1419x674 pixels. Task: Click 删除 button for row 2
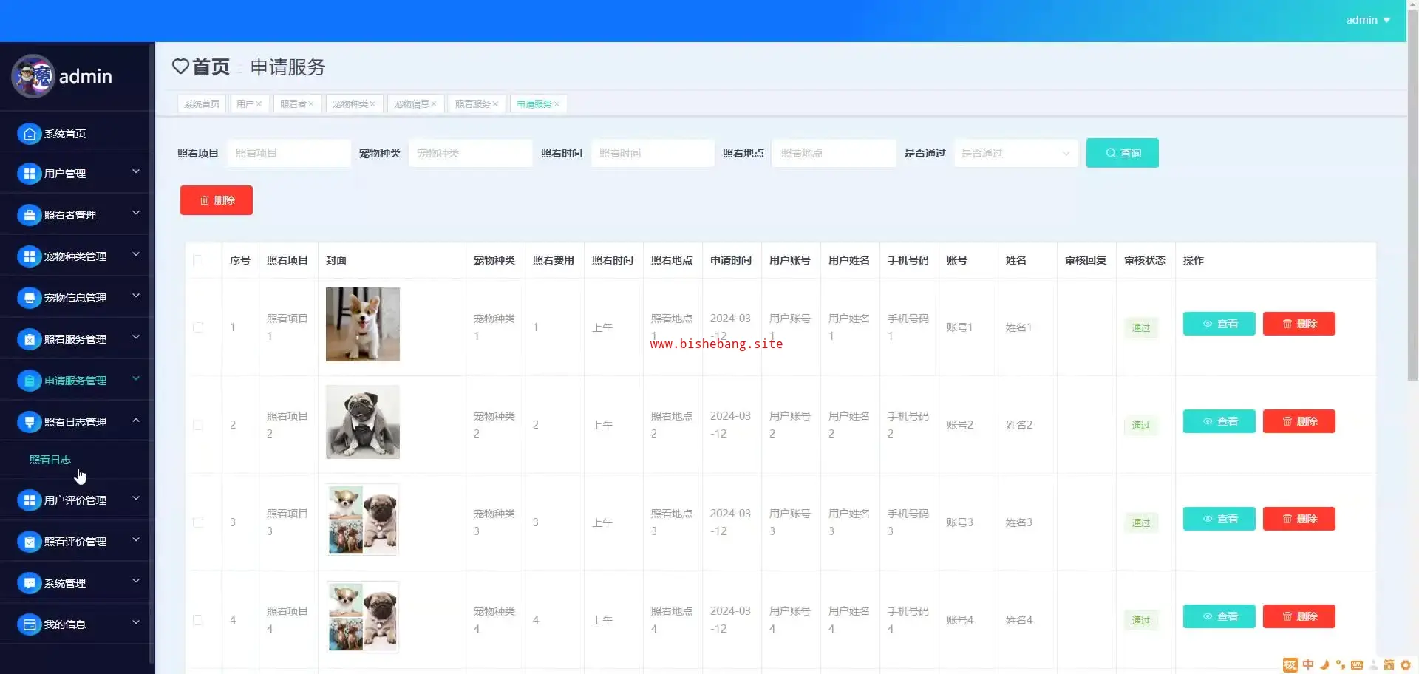(x=1299, y=421)
